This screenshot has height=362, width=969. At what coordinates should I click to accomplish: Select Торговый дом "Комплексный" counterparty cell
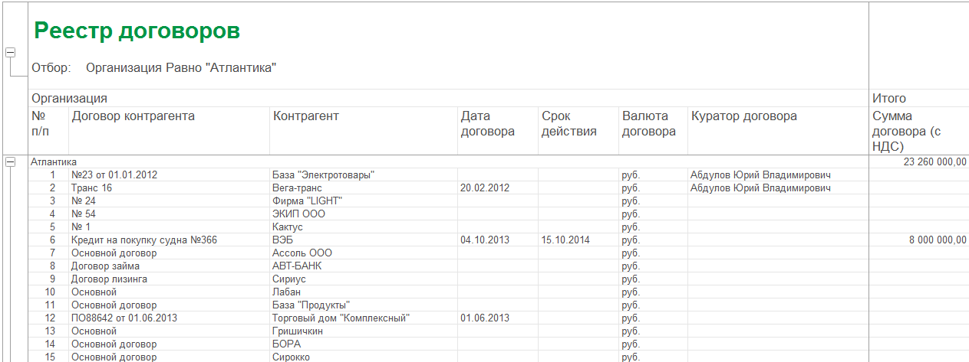tap(341, 318)
